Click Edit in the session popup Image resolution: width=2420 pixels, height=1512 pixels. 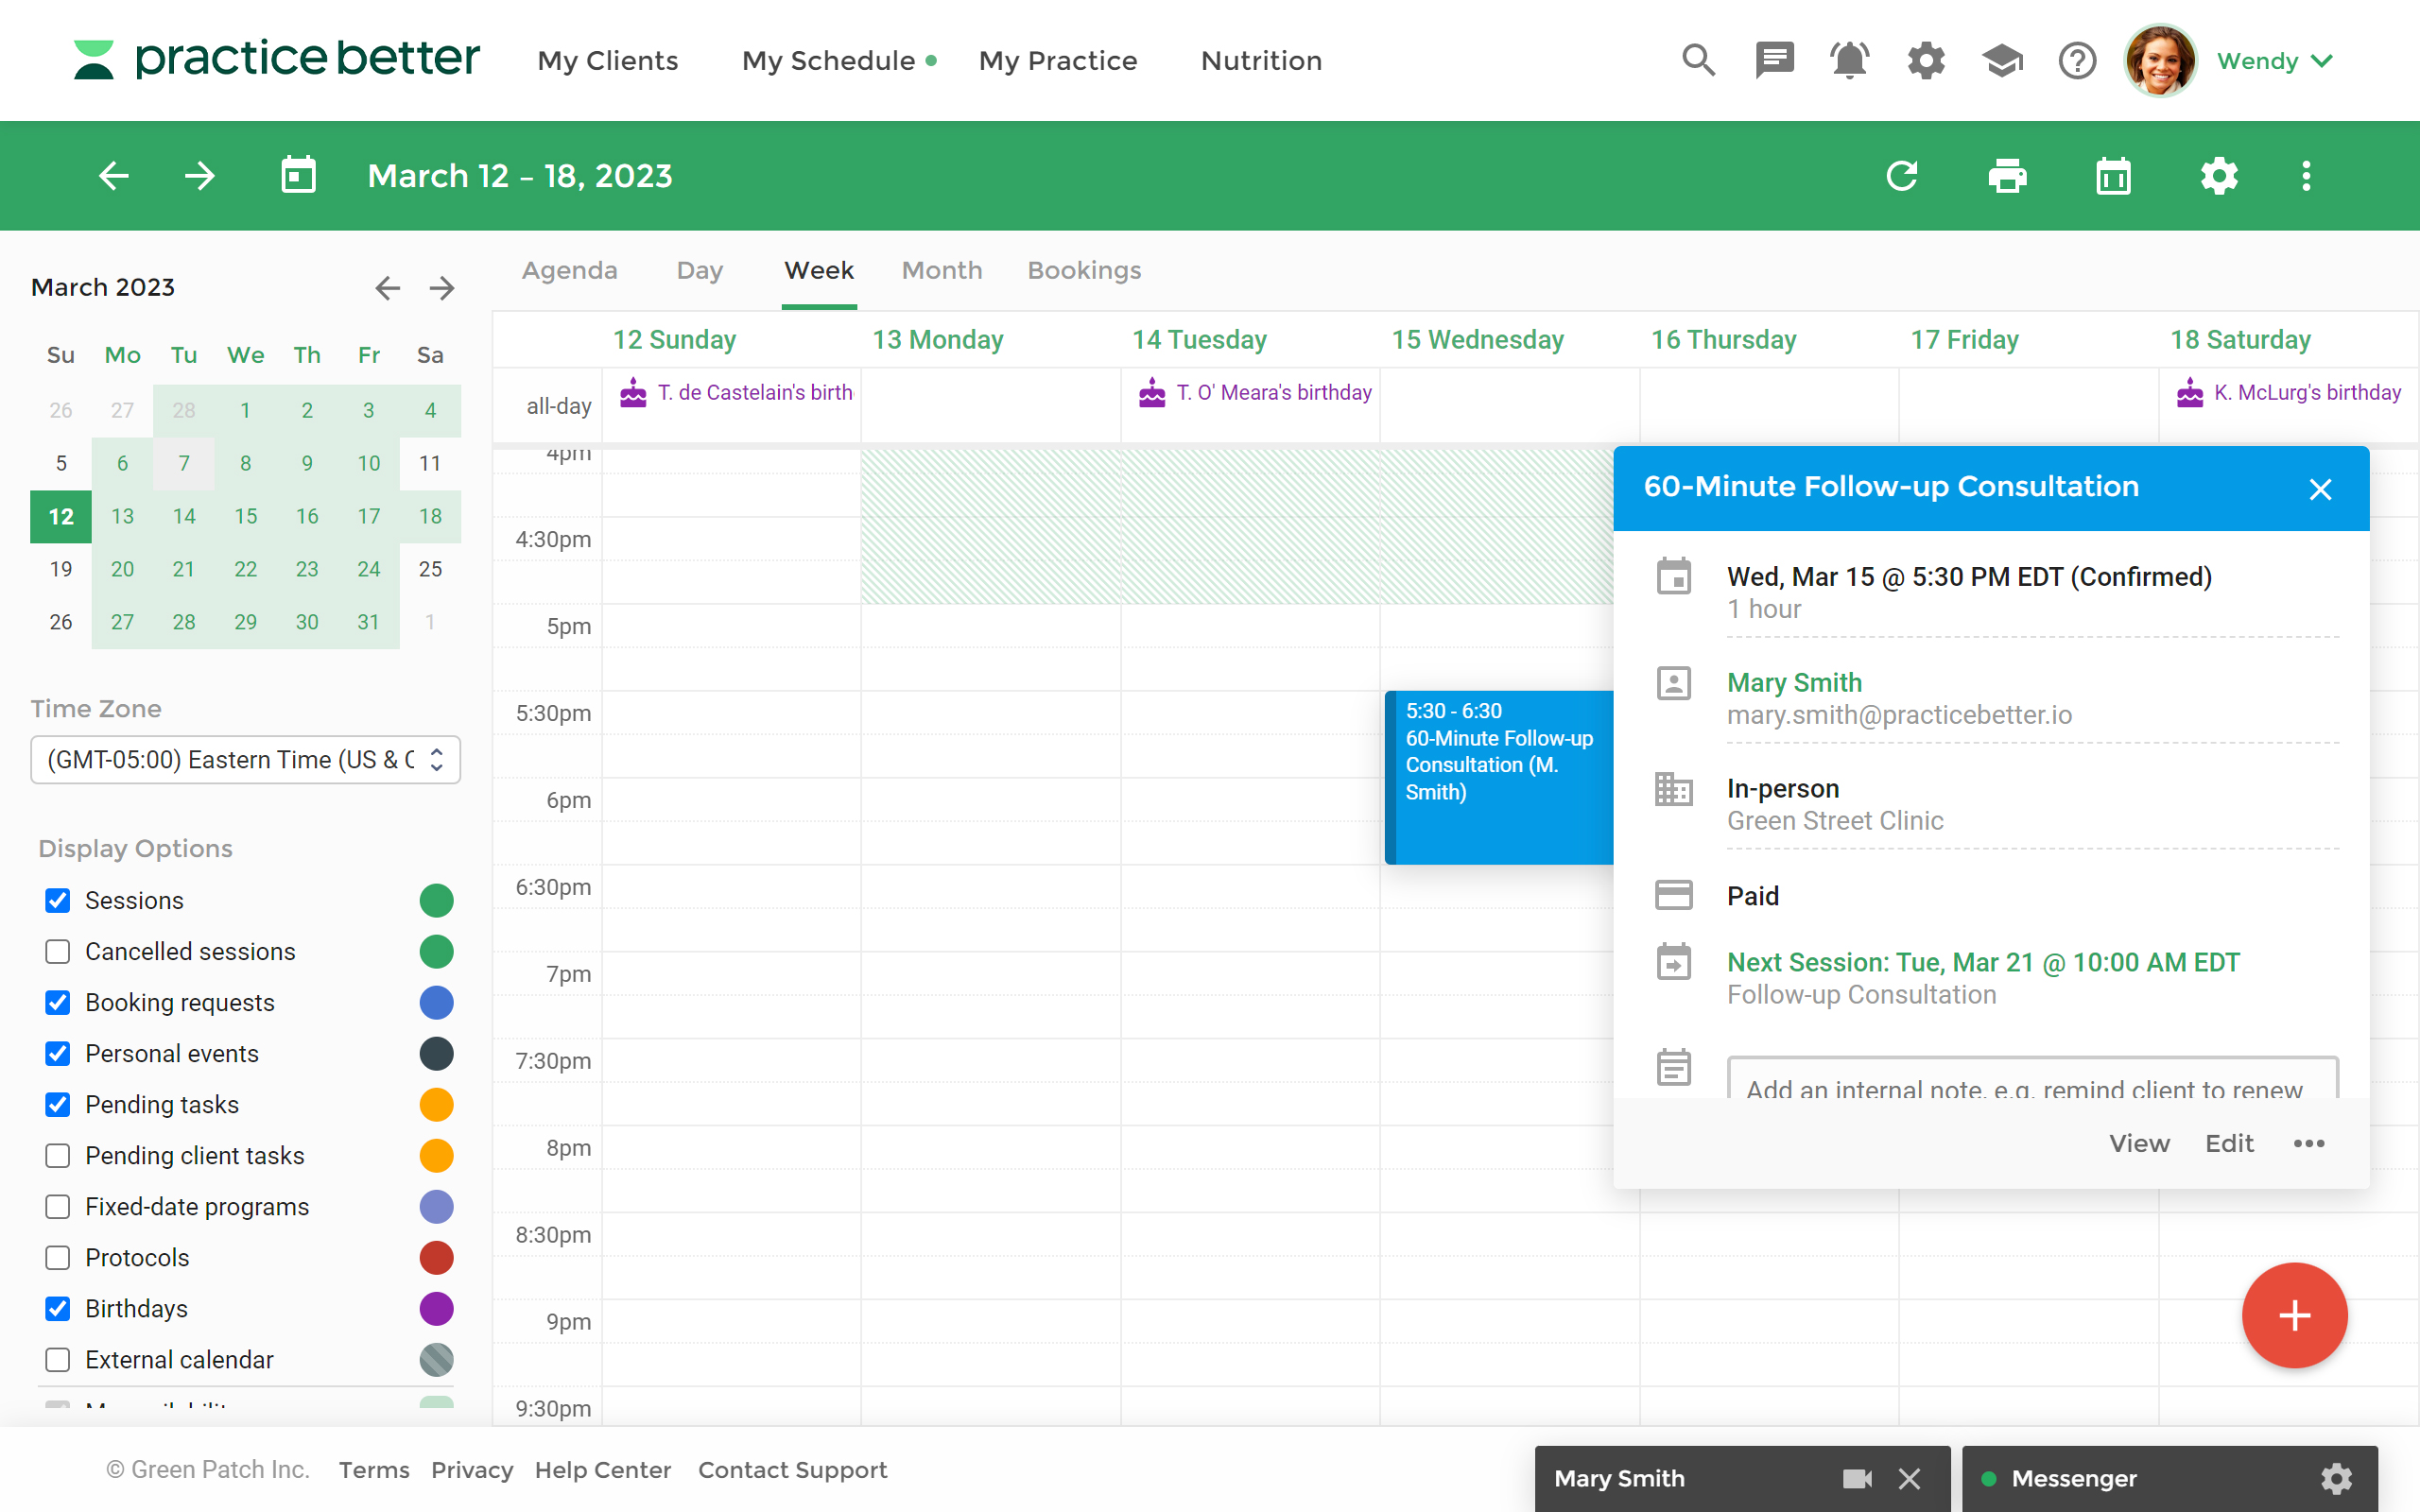[x=2229, y=1143]
